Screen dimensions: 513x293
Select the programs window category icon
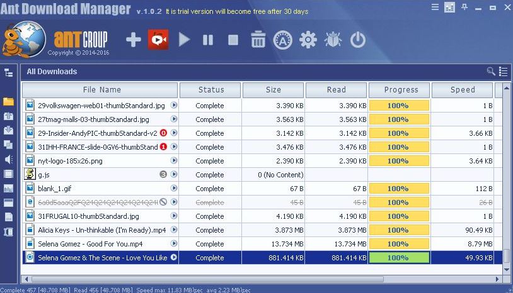click(8, 202)
